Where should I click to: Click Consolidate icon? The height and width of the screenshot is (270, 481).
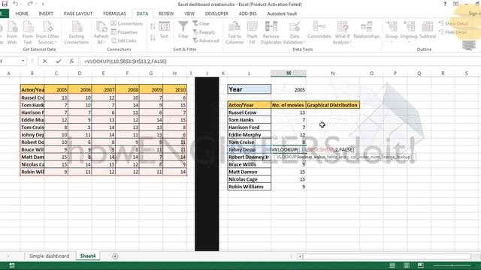coord(319,30)
